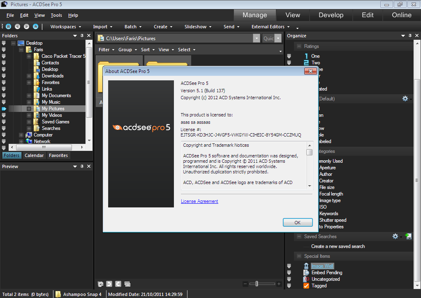Click the Back navigation arrow
This screenshot has width=421, height=298.
[x=17, y=26]
